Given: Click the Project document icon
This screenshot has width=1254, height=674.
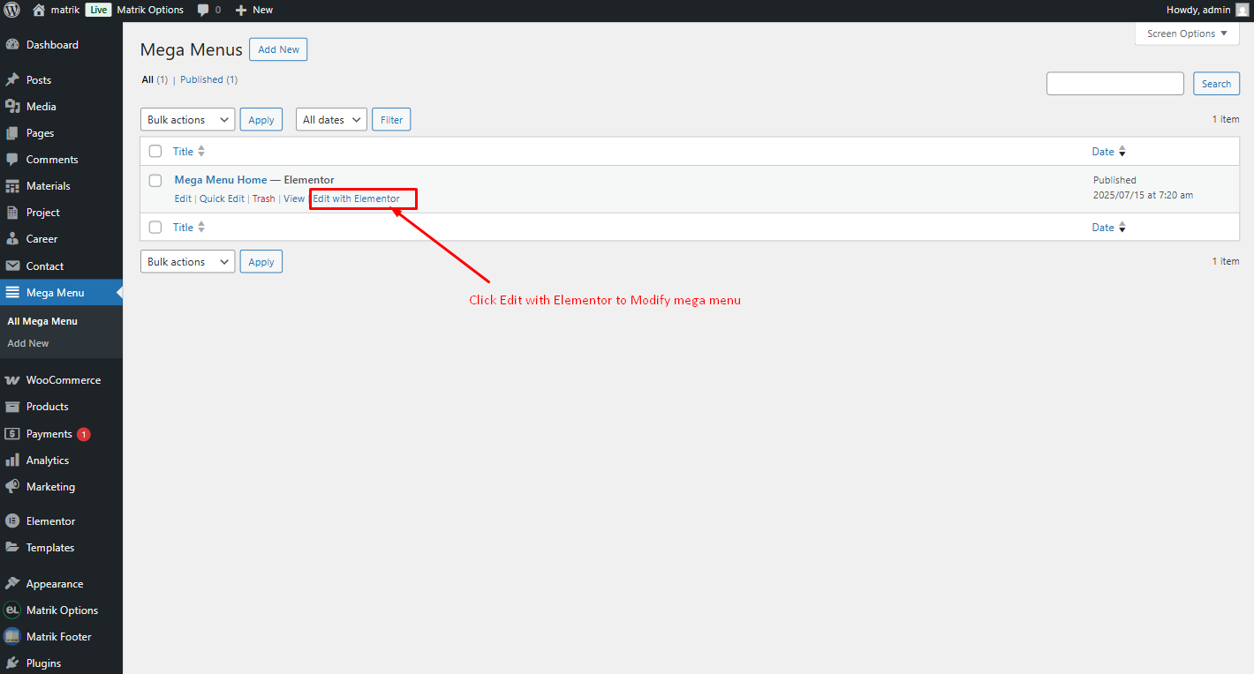Looking at the screenshot, I should click(x=12, y=213).
